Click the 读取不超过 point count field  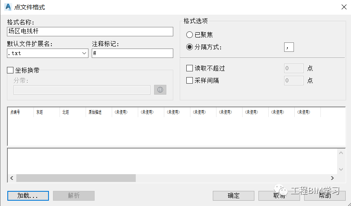click(294, 68)
